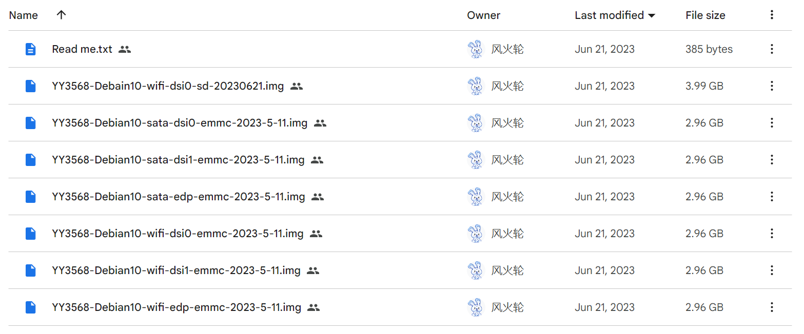Click the File size column header

[705, 15]
